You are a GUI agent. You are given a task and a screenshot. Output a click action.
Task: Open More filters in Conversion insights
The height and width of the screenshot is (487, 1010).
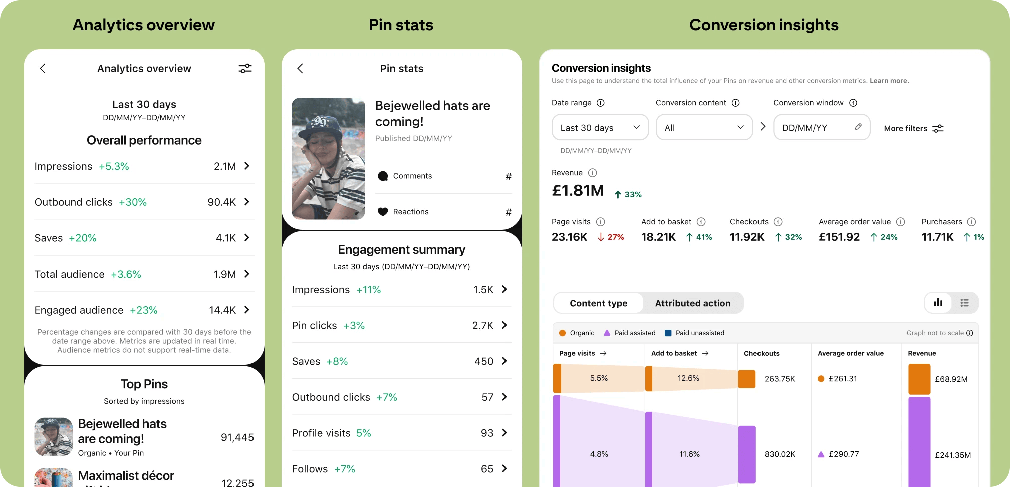913,128
